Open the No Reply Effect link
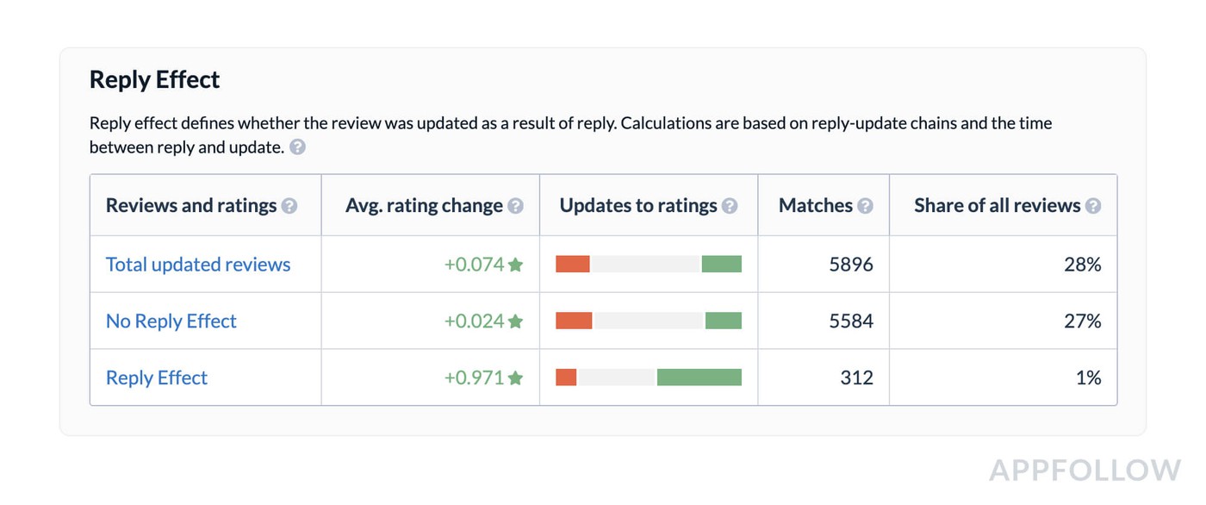Screen dimensions: 1206x505 (x=171, y=321)
